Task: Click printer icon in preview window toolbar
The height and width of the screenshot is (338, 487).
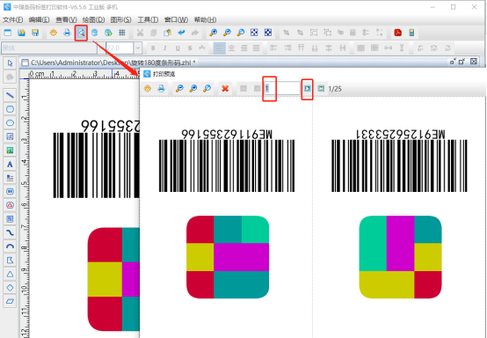Action: click(x=161, y=89)
